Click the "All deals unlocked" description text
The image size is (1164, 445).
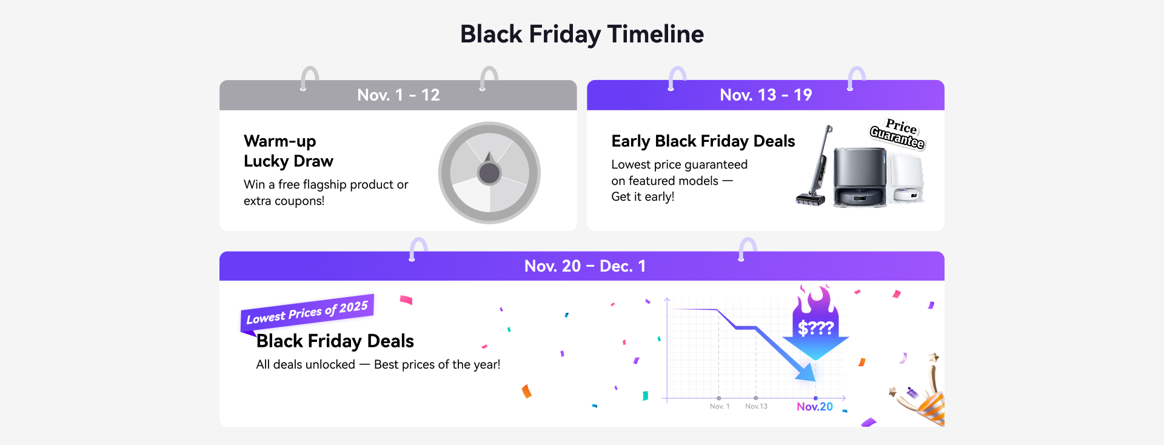click(378, 364)
